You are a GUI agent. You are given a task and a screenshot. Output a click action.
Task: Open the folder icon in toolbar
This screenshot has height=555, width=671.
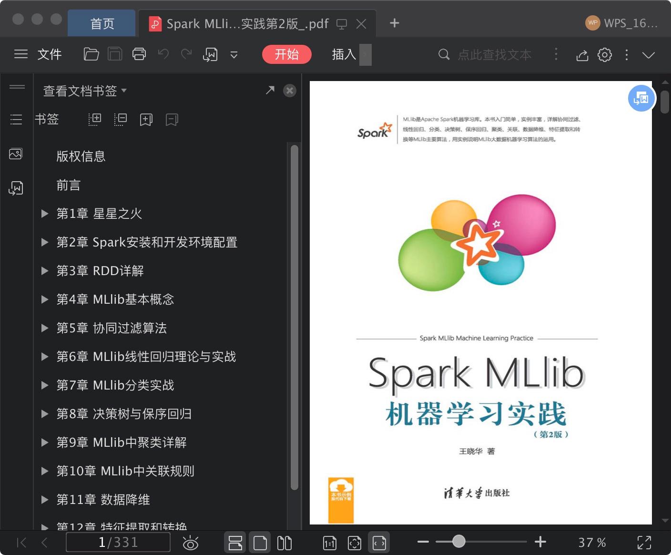click(91, 54)
